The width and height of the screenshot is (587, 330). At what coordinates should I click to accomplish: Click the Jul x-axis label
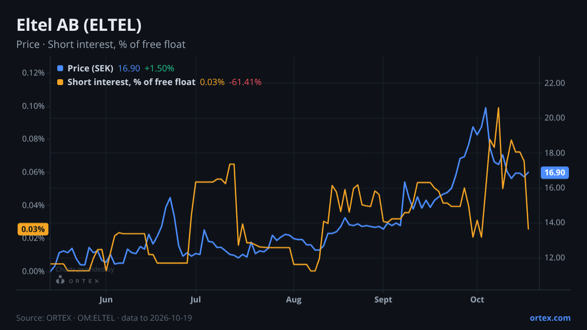point(196,300)
